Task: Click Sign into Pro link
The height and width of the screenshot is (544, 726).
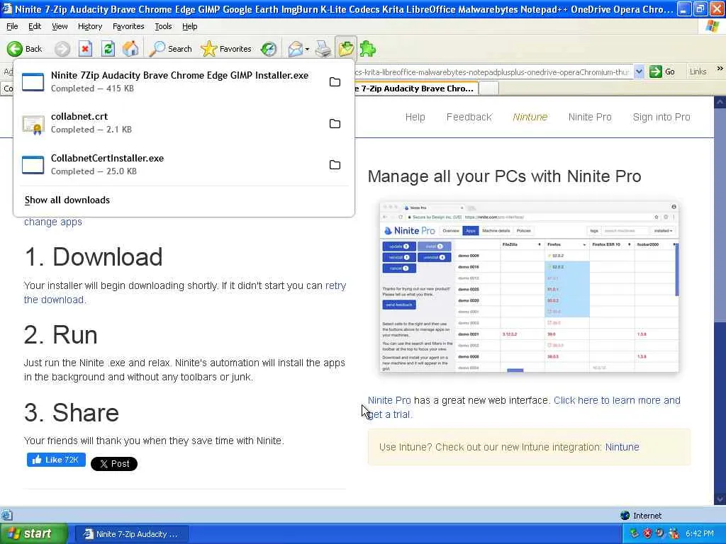Action: click(661, 117)
